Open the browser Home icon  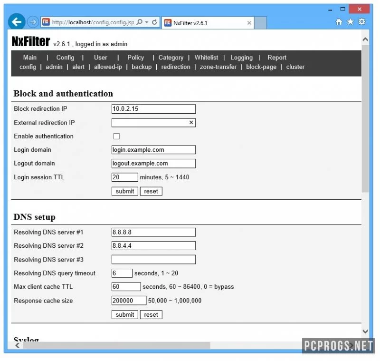pos(339,22)
